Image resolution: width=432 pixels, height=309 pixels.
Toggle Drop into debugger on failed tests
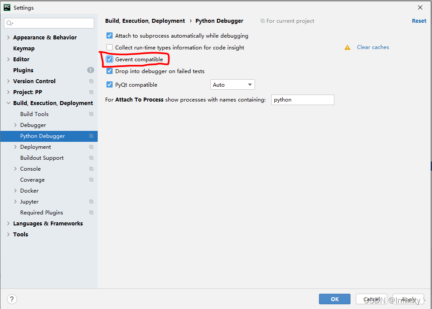pyautogui.click(x=110, y=71)
